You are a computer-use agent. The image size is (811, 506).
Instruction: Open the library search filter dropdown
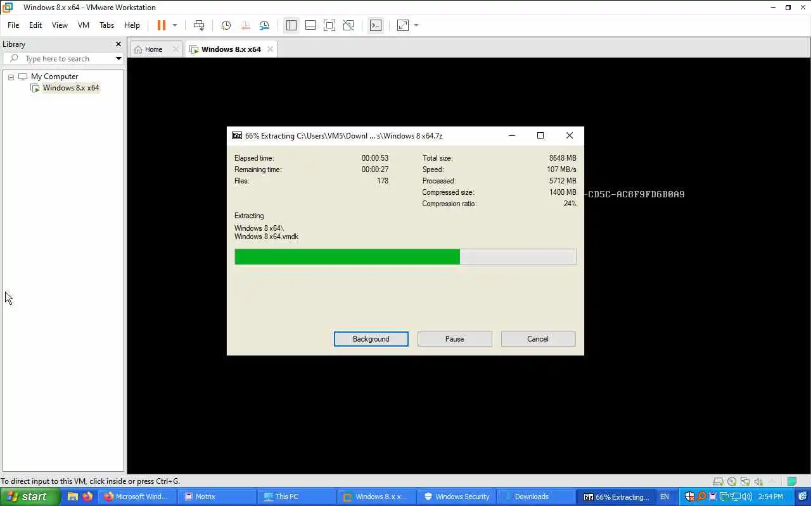[x=118, y=59]
